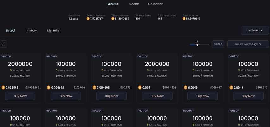270x127 pixels.
Task: Click the $3,935.582 dollar price
Action: [33, 88]
